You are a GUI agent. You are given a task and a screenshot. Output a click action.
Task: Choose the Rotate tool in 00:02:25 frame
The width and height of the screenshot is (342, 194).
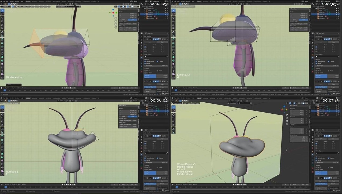(x=2, y=21)
